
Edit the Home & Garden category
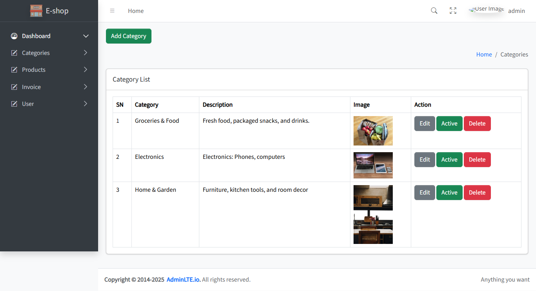(x=425, y=193)
